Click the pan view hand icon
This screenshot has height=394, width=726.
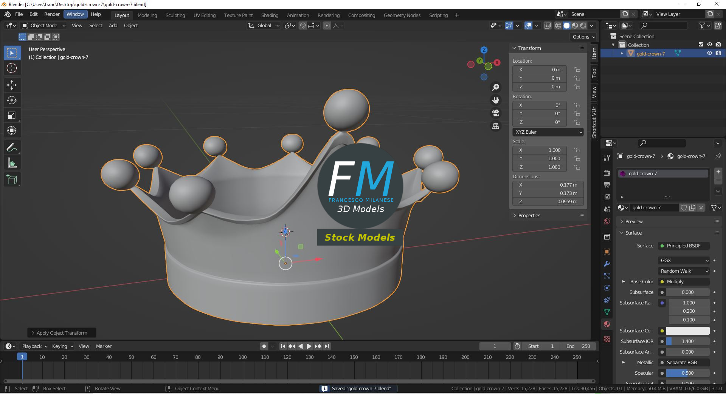(x=495, y=100)
